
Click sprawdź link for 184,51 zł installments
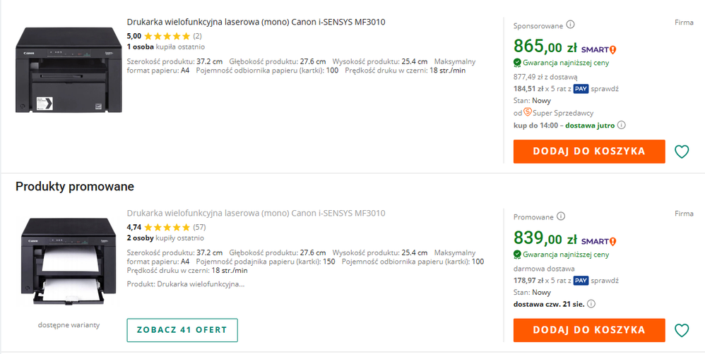coord(605,89)
